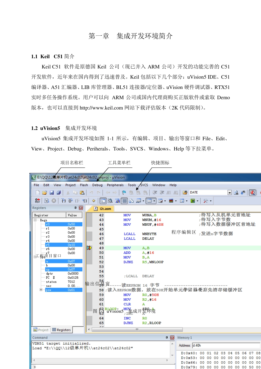
Task: Click the Save All icon
Action: [x=59, y=192]
